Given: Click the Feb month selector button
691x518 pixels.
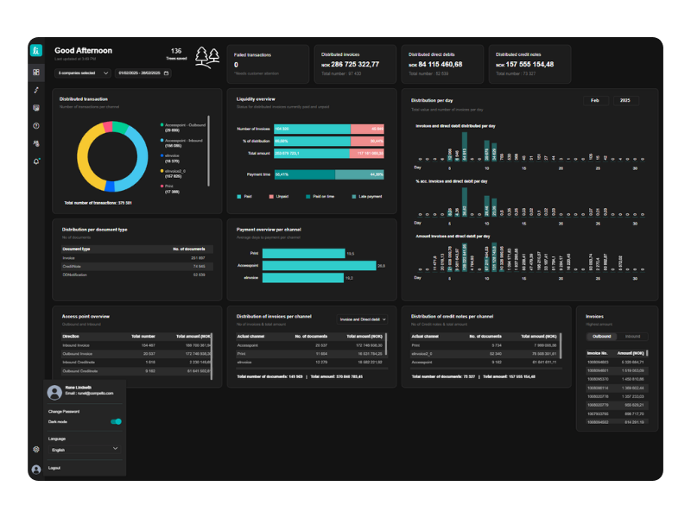Looking at the screenshot, I should 594,101.
